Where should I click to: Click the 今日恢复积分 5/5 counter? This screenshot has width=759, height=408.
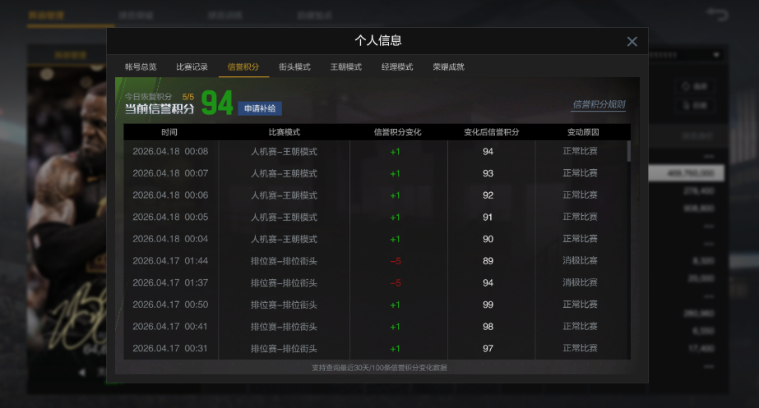tap(160, 97)
